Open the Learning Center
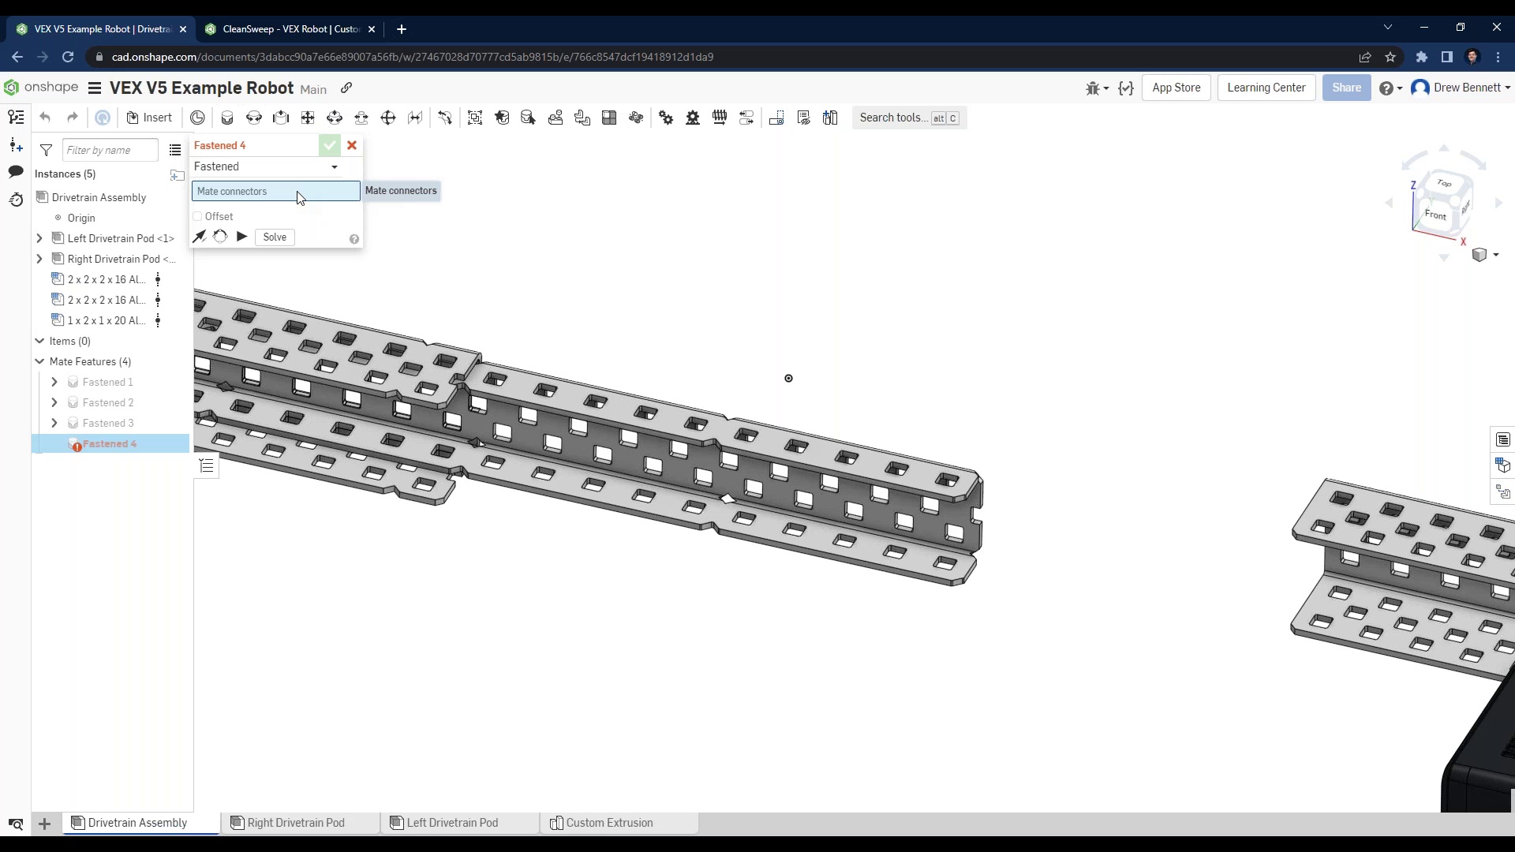The width and height of the screenshot is (1515, 852). pyautogui.click(x=1266, y=88)
